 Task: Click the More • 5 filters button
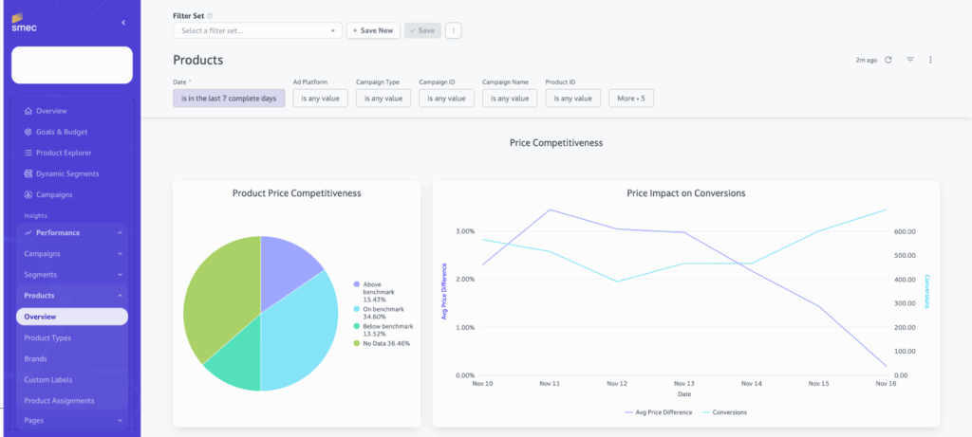tap(631, 98)
